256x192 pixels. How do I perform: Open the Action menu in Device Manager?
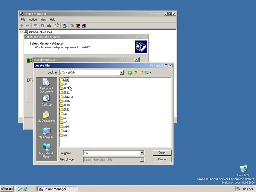pos(33,19)
